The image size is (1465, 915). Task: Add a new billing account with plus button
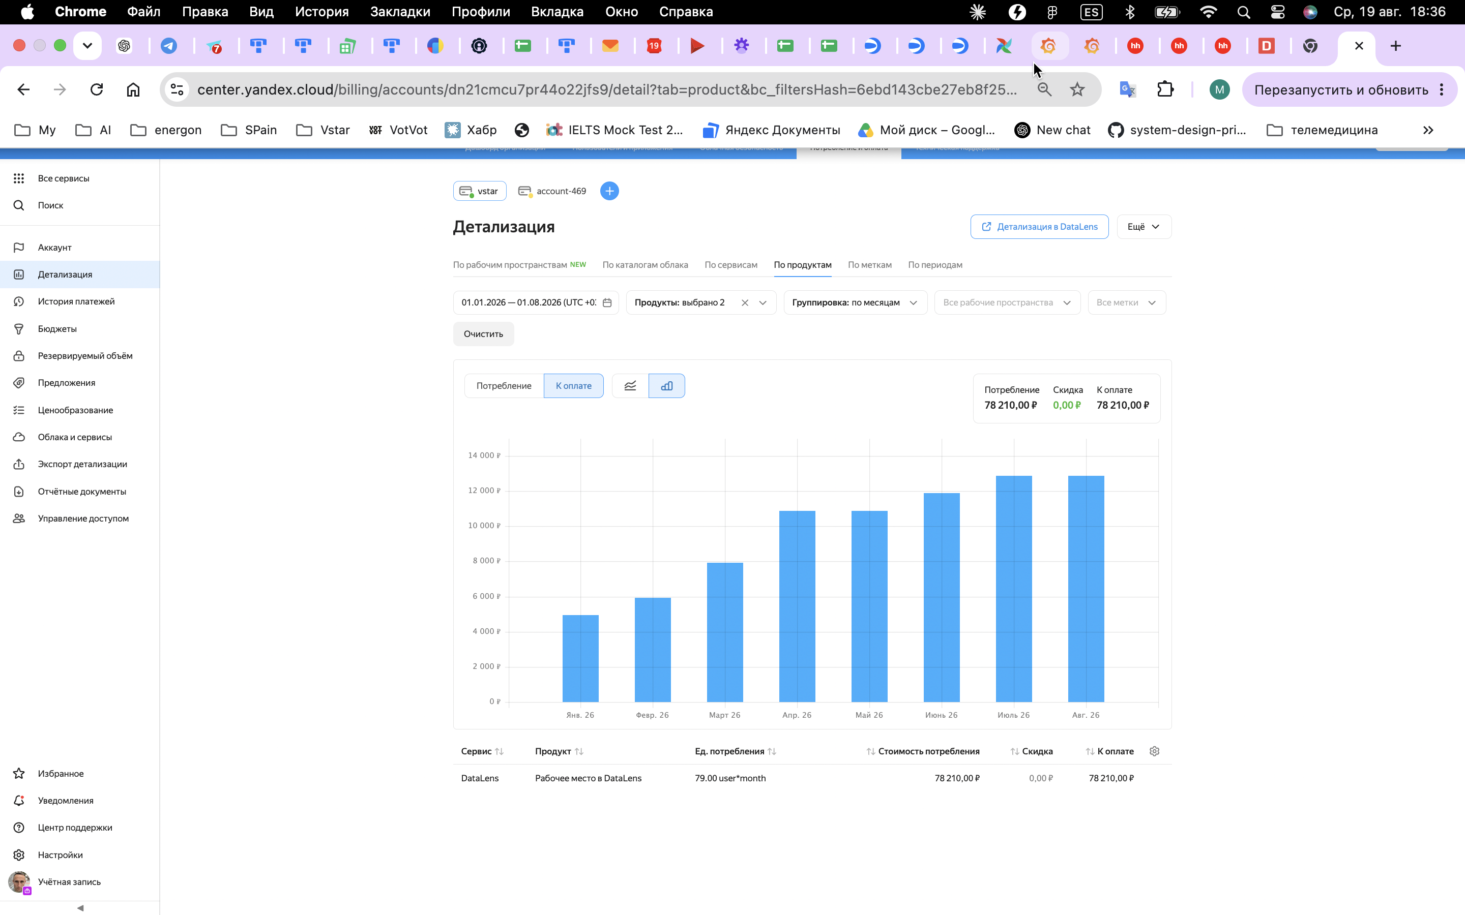(x=609, y=191)
